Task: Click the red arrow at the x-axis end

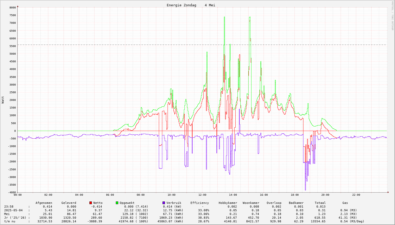Action: (388, 192)
